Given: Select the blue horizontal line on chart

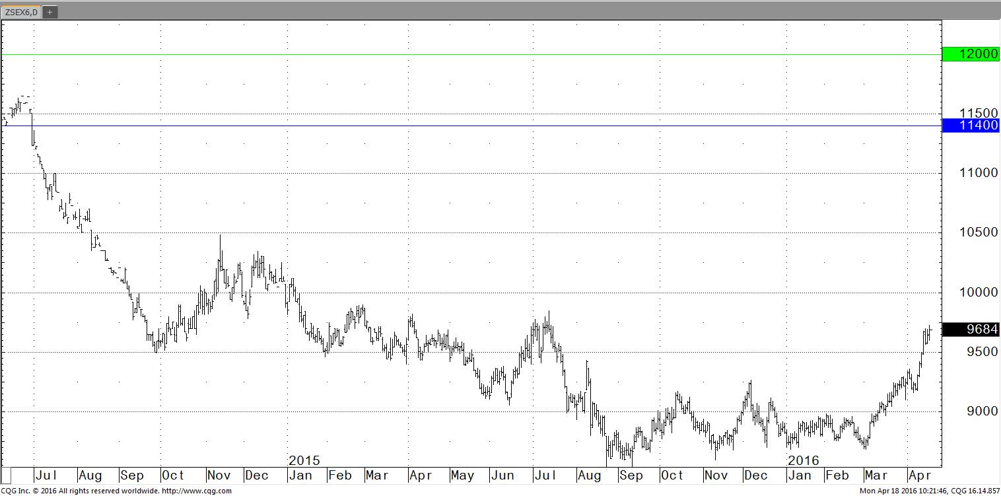Looking at the screenshot, I should pyautogui.click(x=462, y=125).
